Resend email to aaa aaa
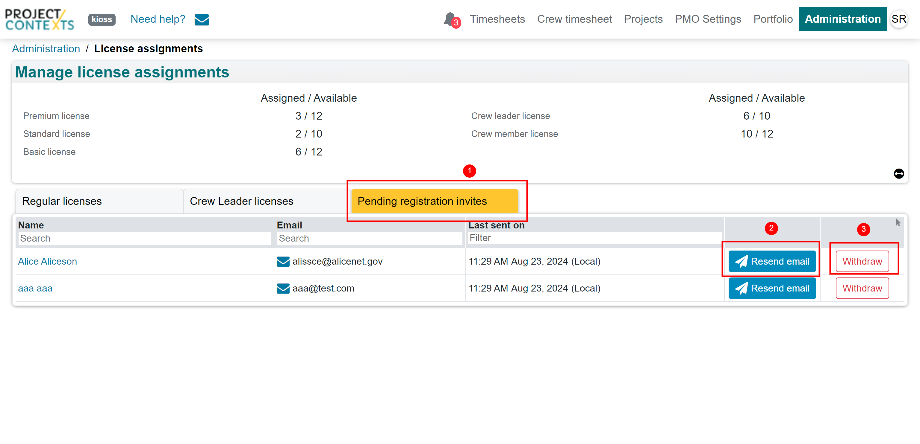Screen dimensions: 920x444 pyautogui.click(x=772, y=288)
